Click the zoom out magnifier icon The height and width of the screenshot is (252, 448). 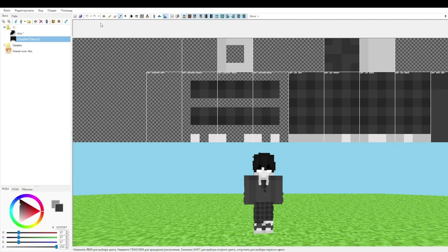3,21
